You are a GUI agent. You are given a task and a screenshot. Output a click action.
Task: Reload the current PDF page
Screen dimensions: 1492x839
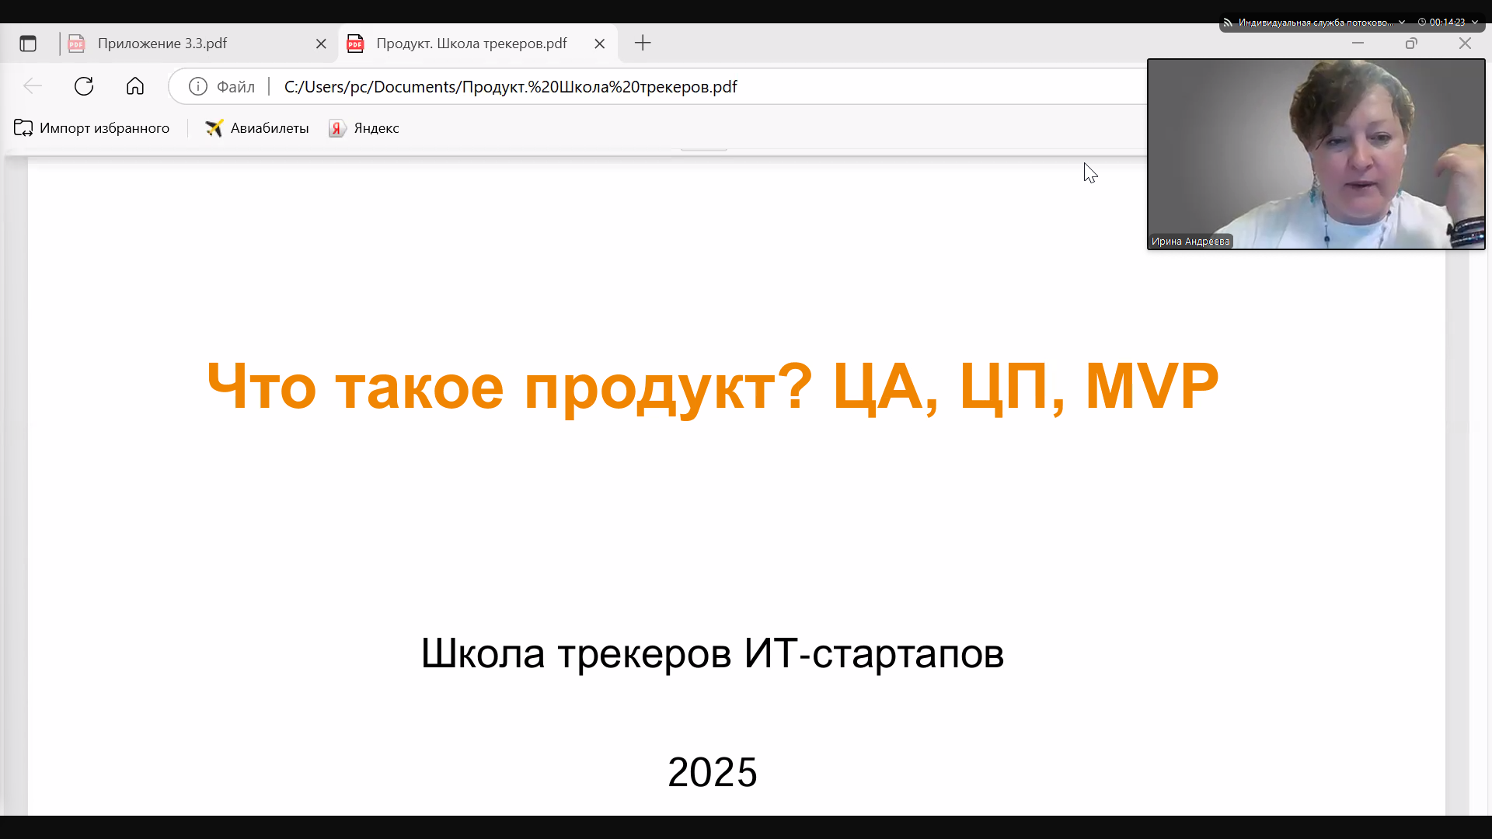(x=84, y=86)
